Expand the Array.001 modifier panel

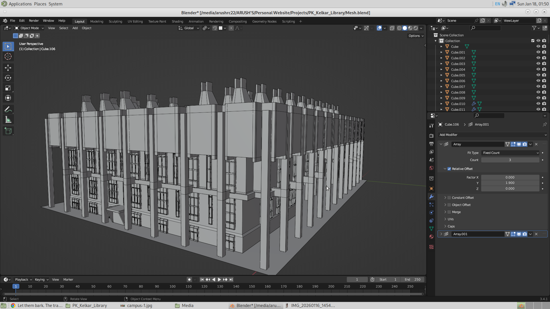[441, 234]
